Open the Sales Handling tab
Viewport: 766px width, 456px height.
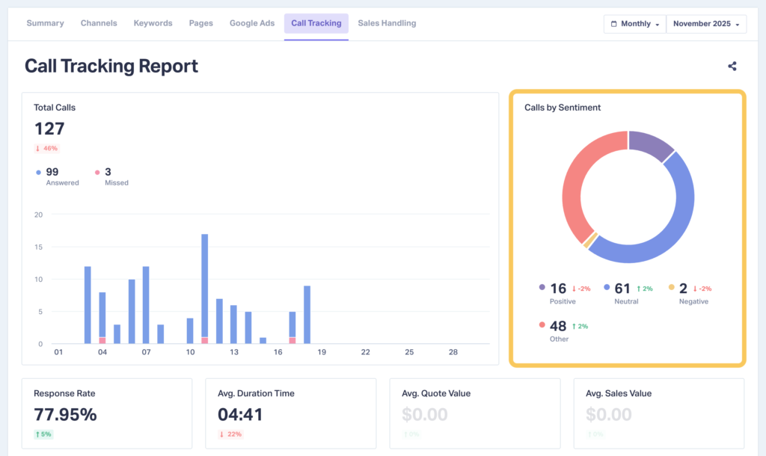point(387,23)
